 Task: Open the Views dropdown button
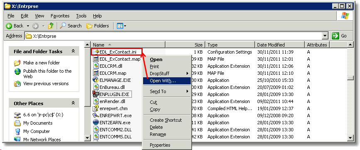click(122, 26)
